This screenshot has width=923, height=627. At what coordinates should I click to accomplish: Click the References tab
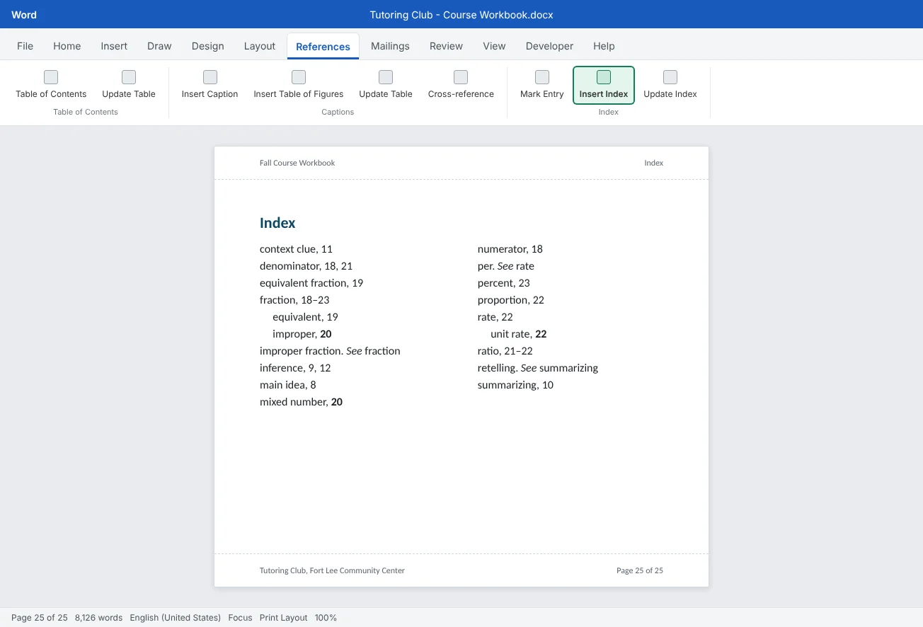click(323, 47)
